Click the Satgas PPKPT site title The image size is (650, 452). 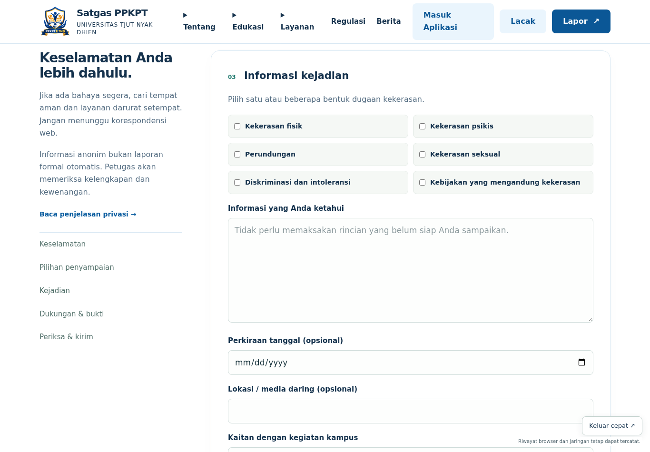point(112,13)
